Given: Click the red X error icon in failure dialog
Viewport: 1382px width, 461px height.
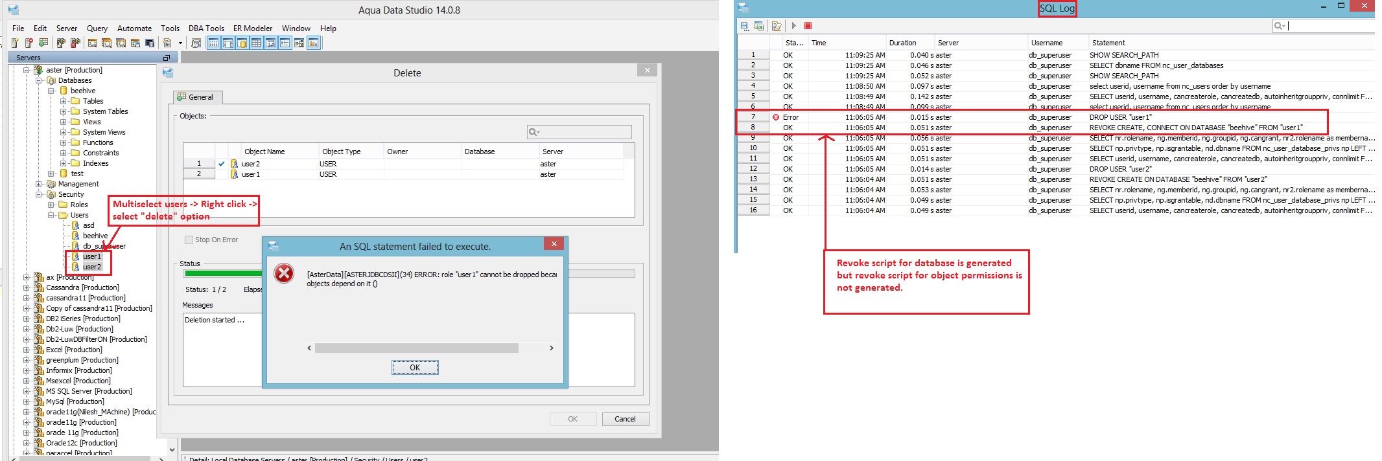Looking at the screenshot, I should (x=284, y=273).
